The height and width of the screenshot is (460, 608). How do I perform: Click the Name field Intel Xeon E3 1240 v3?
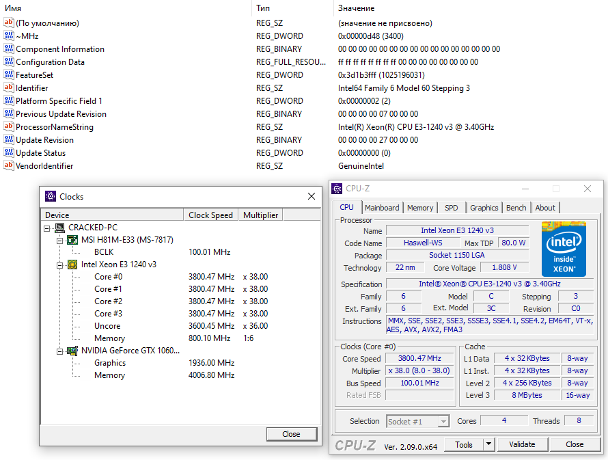tap(458, 230)
